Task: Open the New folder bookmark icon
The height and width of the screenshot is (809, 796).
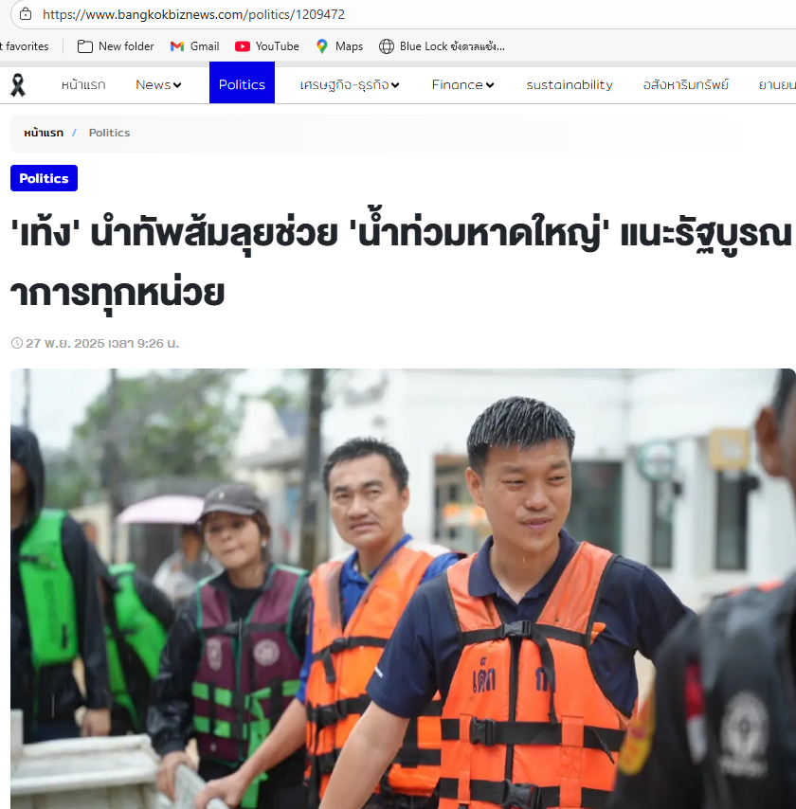Action: [84, 46]
